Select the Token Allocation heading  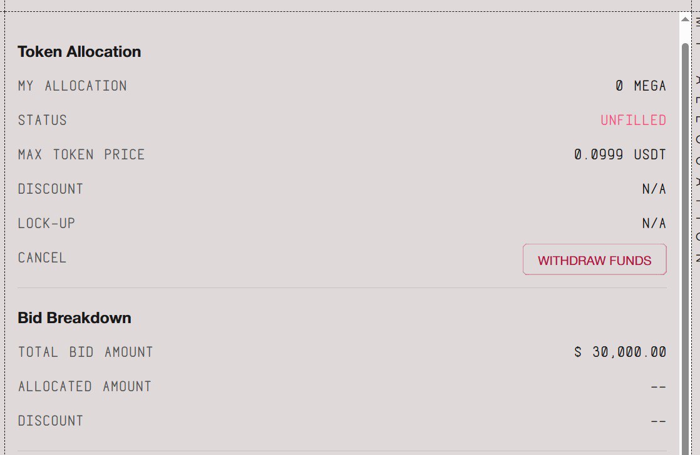point(80,52)
